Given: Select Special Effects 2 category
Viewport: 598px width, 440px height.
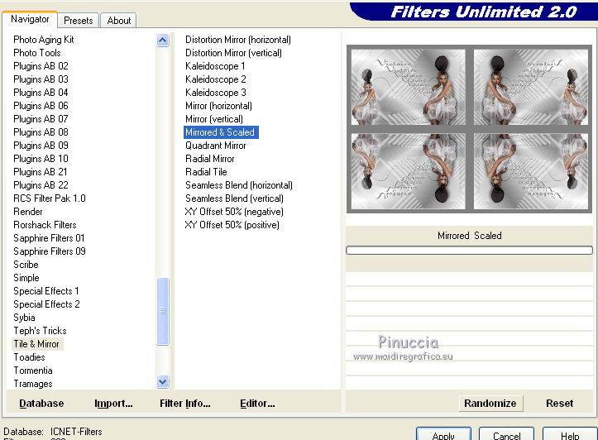Looking at the screenshot, I should point(46,304).
